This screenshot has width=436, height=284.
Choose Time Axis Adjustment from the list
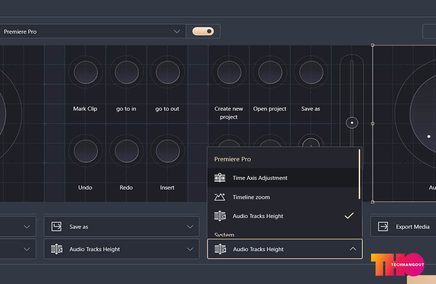pos(283,178)
